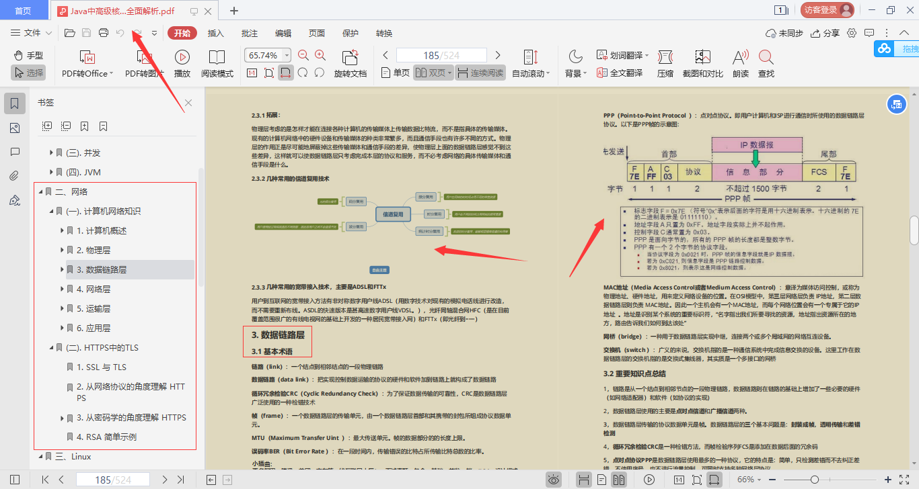Click the red zoom in magnifier
This screenshot has height=489, width=919.
tap(320, 55)
